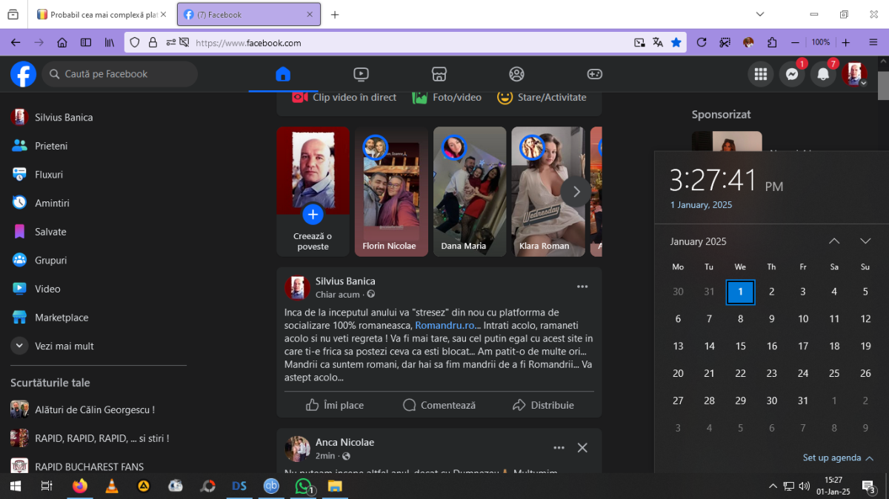This screenshot has height=499, width=889.
Task: Go to the Facebook Video tab icon
Action: (x=361, y=74)
